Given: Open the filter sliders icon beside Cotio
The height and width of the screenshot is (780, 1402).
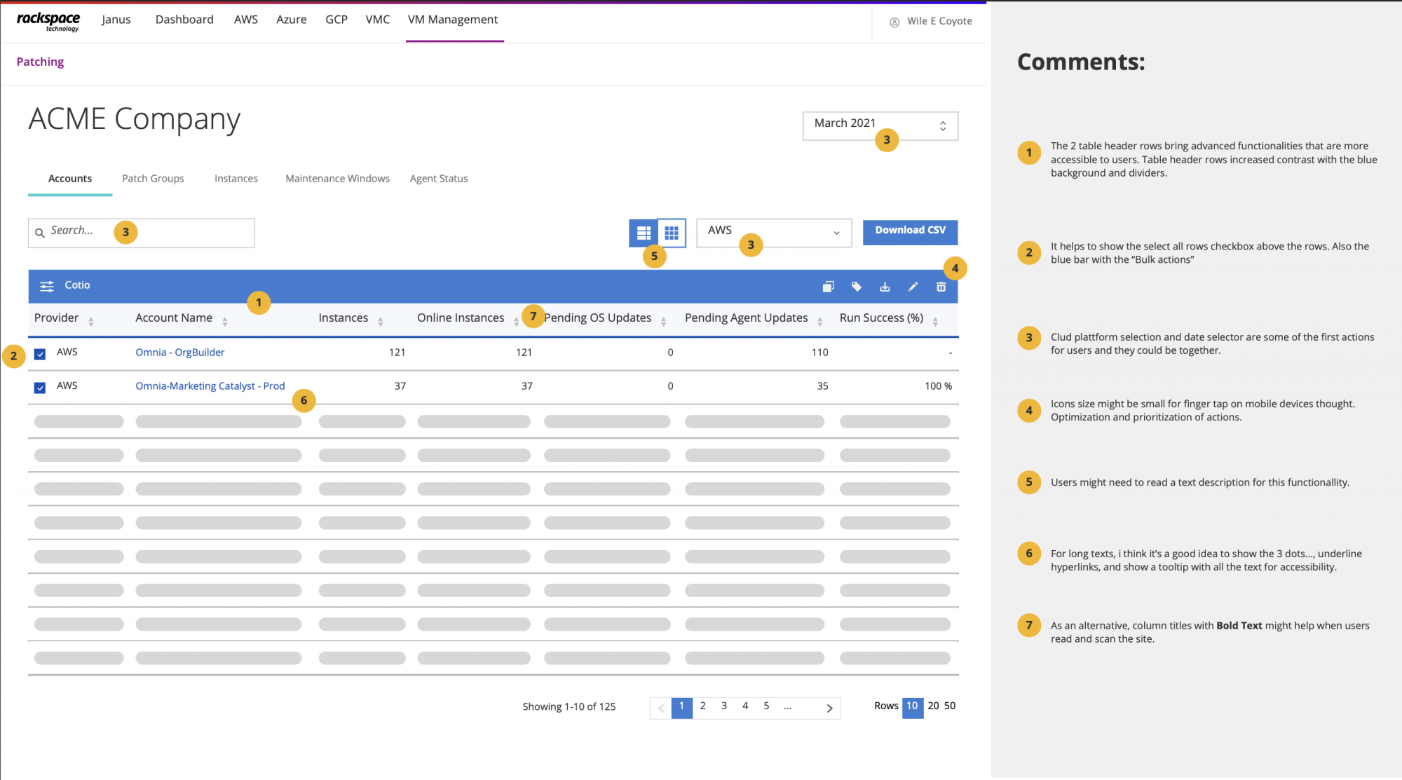Looking at the screenshot, I should [x=46, y=286].
